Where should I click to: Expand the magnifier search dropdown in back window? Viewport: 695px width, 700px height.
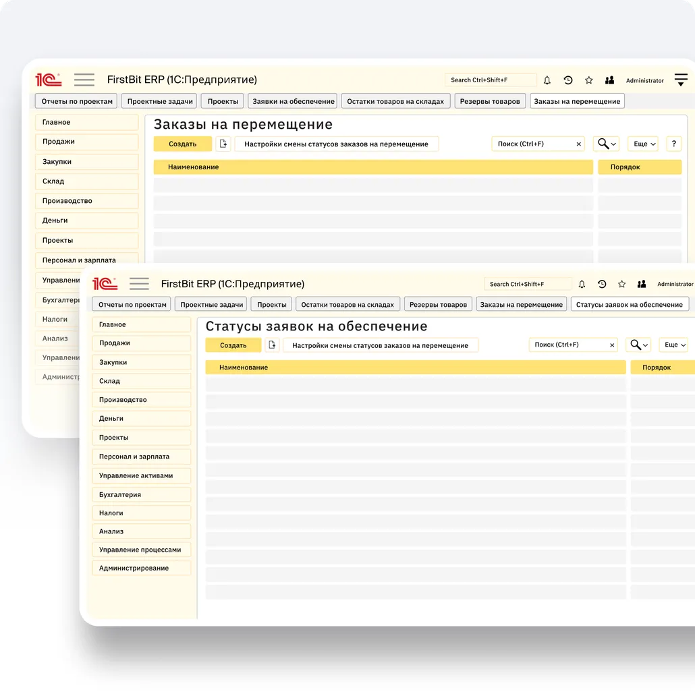(x=606, y=144)
